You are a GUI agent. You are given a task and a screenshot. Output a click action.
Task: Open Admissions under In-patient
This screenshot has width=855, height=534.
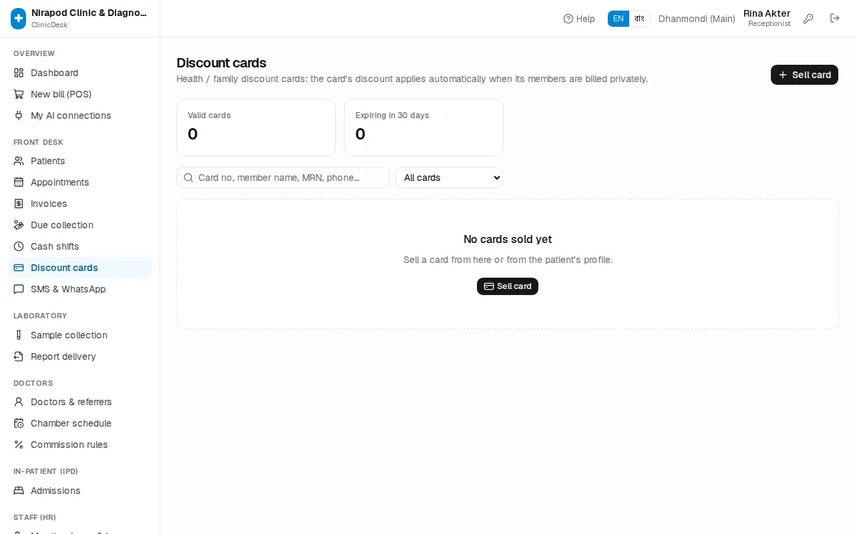tap(80, 491)
